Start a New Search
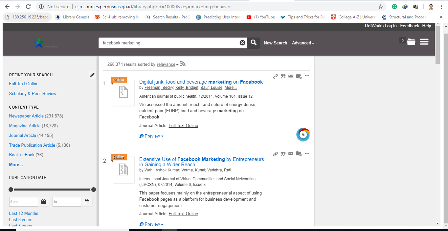The height and width of the screenshot is (231, 448). tap(275, 43)
